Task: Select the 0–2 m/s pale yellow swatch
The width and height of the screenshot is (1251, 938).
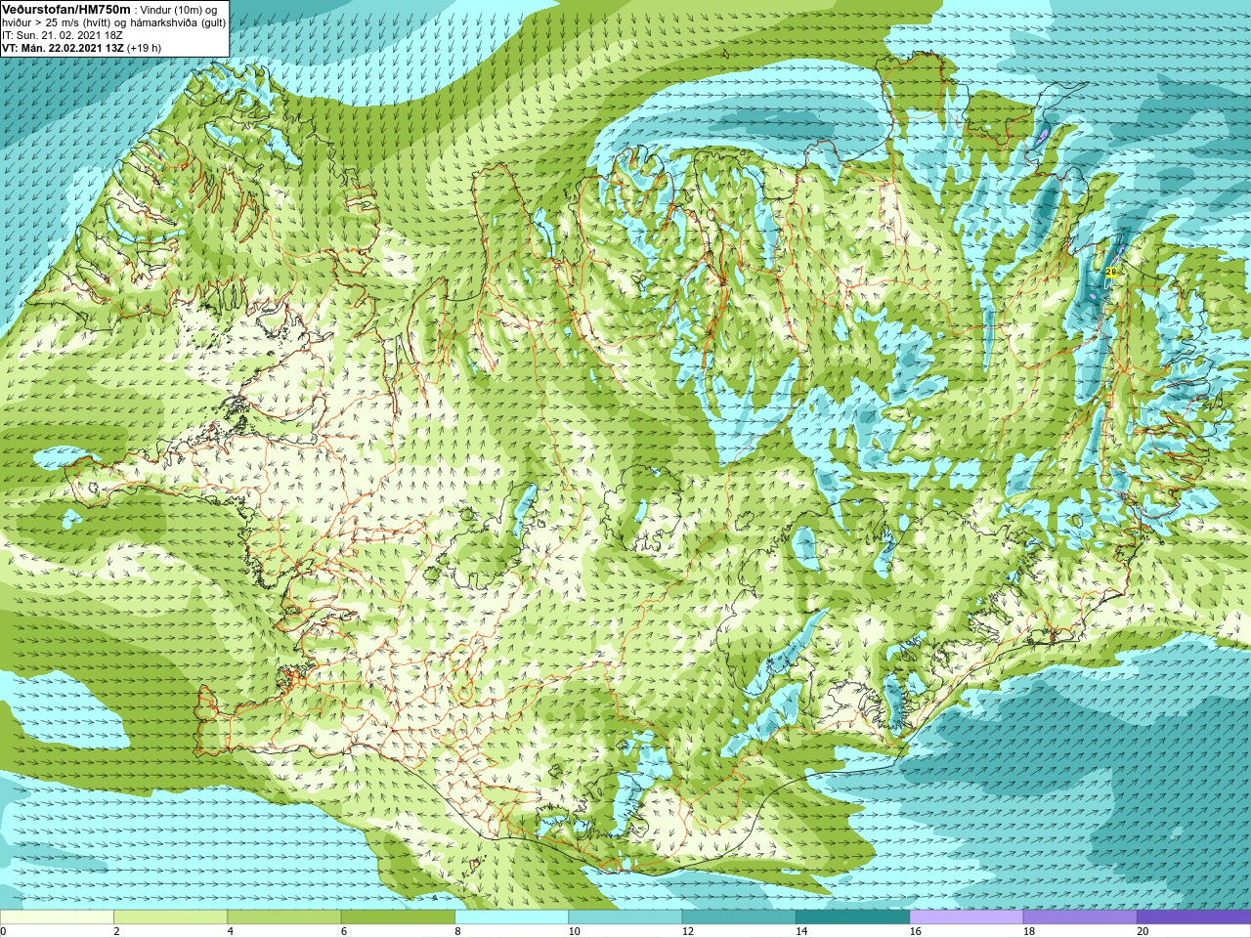Action: [57, 917]
